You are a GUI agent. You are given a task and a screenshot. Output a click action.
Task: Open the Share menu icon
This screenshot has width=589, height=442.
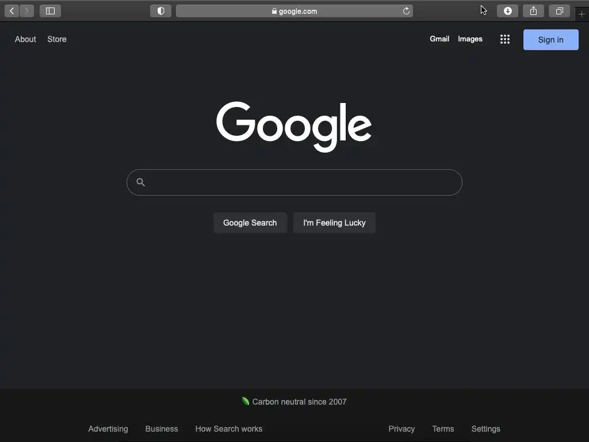coord(533,11)
